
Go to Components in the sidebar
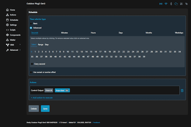15,35
